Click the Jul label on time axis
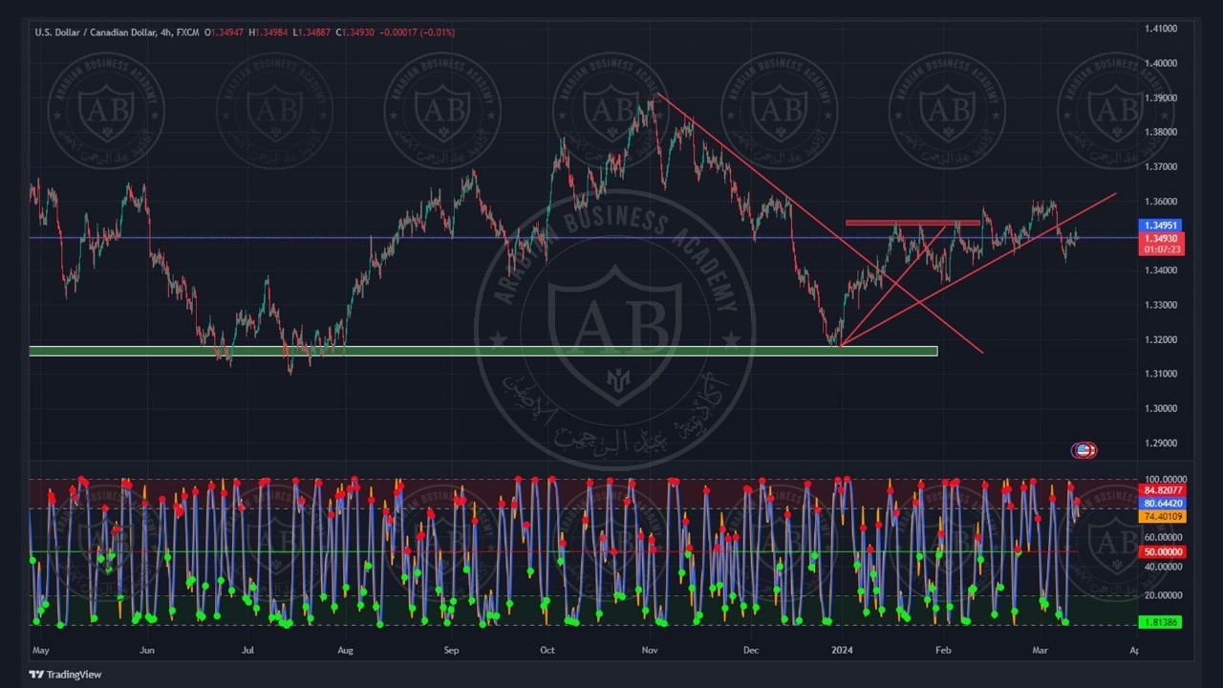1223x688 pixels. (247, 651)
